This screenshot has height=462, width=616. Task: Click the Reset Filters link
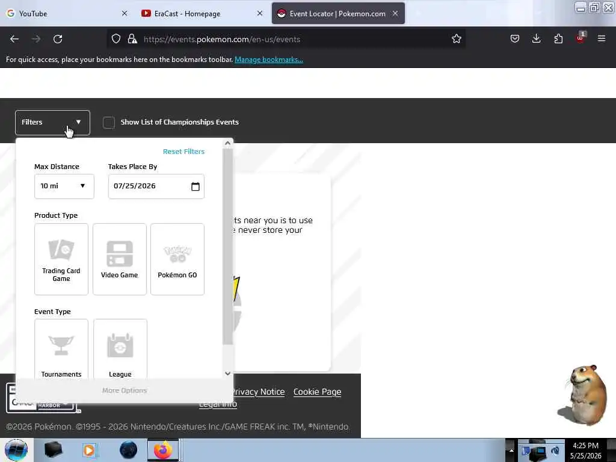pos(183,152)
